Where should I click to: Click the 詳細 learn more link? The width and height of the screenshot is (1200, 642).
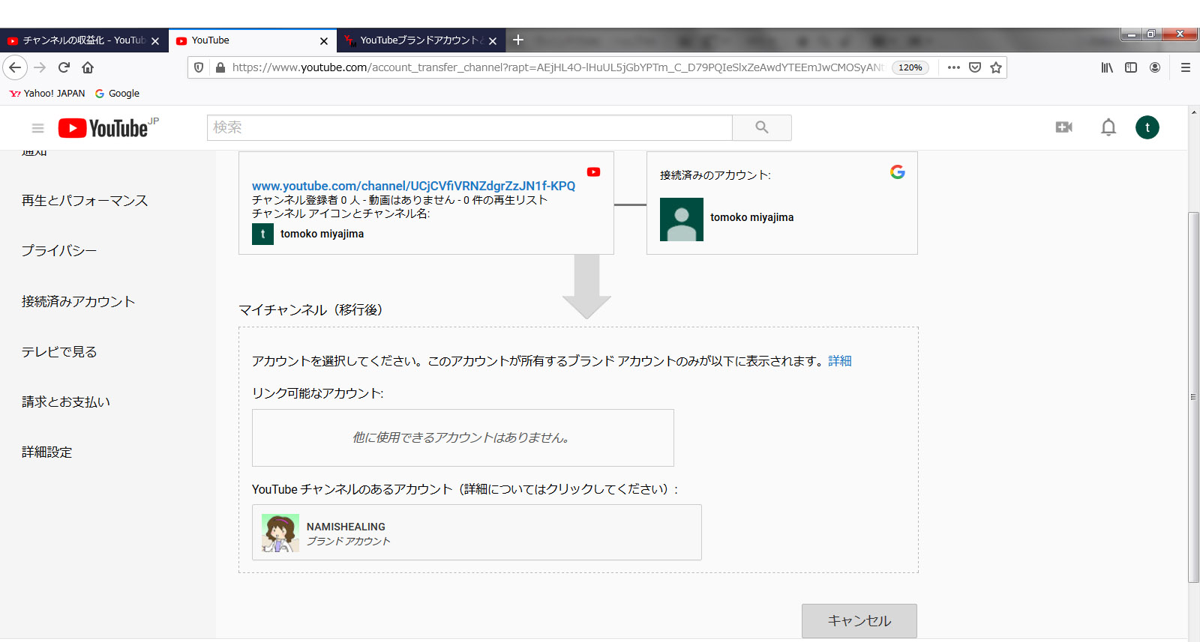pyautogui.click(x=840, y=361)
